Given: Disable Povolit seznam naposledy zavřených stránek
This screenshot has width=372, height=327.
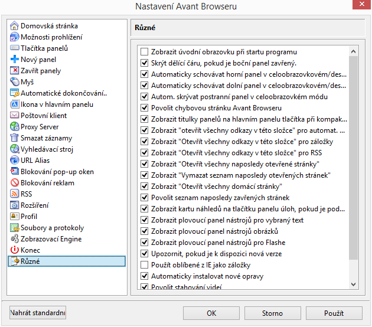Looking at the screenshot, I should tap(144, 197).
